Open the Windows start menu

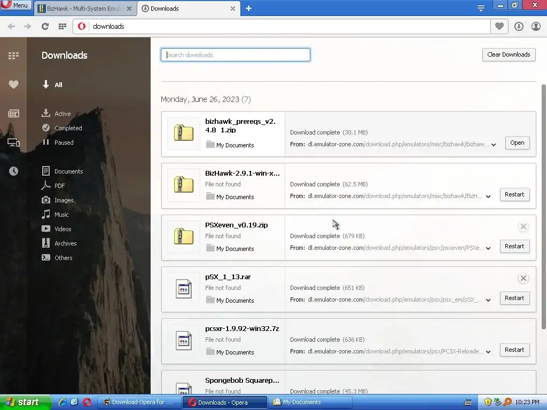[26, 402]
